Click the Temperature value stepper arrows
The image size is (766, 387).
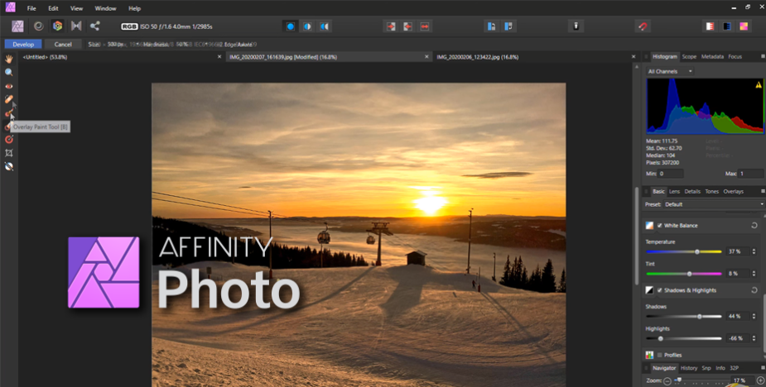[754, 251]
